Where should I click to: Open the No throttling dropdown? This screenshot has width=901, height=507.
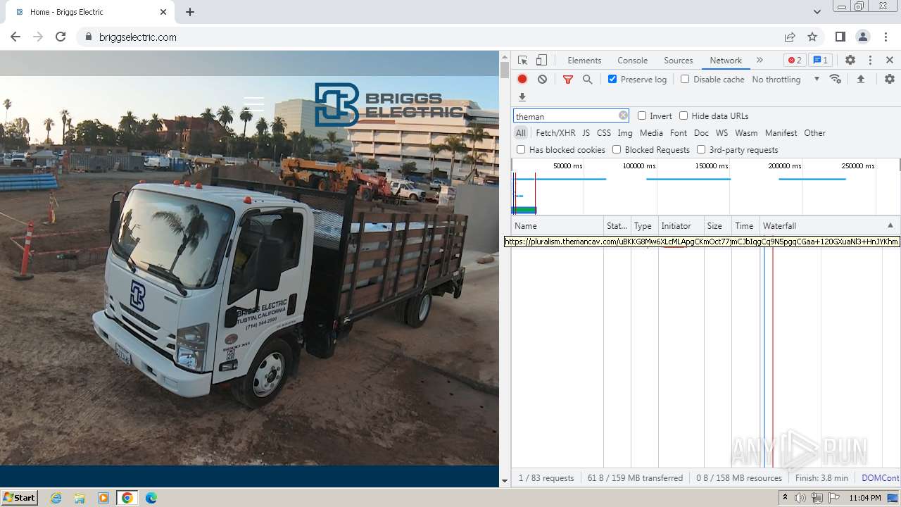(786, 79)
